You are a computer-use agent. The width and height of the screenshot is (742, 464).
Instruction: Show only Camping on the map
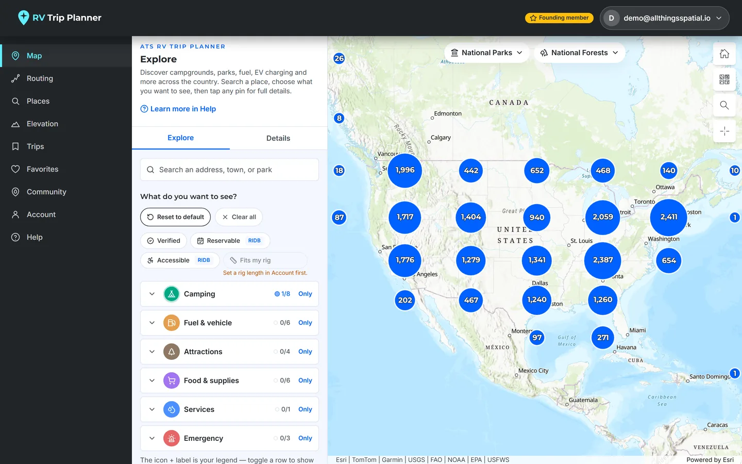(x=305, y=294)
